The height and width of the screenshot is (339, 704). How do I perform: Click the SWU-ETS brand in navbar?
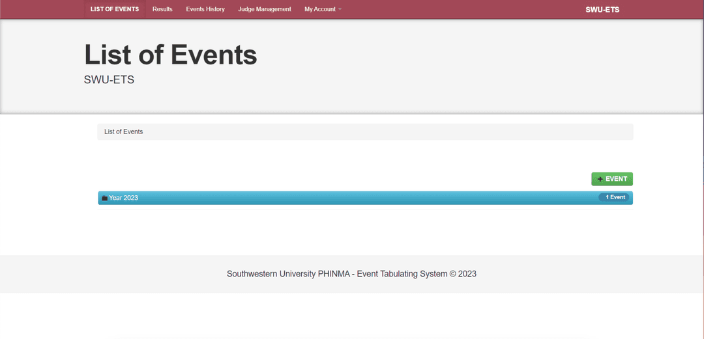tap(602, 9)
